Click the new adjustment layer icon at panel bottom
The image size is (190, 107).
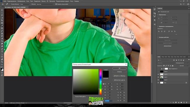[179, 103]
